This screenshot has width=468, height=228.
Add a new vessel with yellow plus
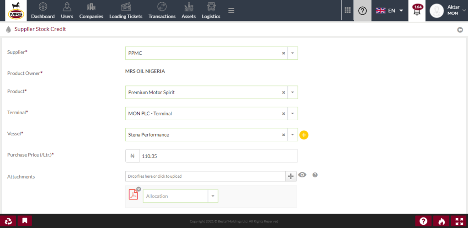click(304, 135)
